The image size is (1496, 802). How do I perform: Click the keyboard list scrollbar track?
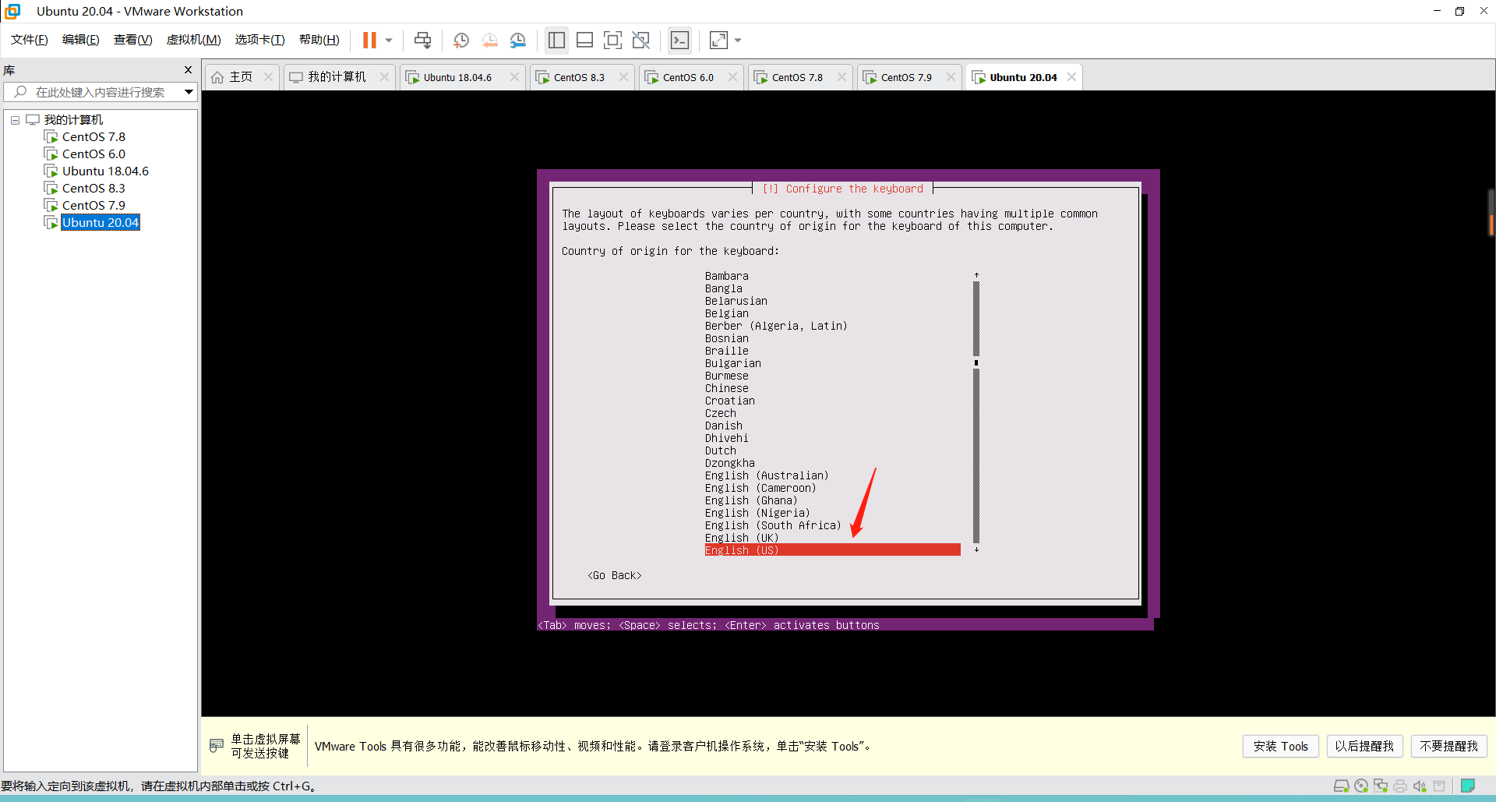coord(976,413)
